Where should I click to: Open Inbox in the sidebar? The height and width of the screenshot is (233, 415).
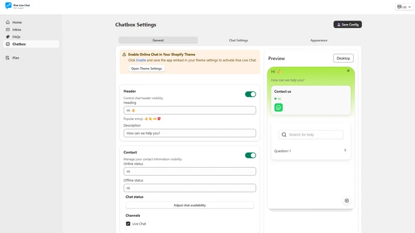(x=31, y=30)
